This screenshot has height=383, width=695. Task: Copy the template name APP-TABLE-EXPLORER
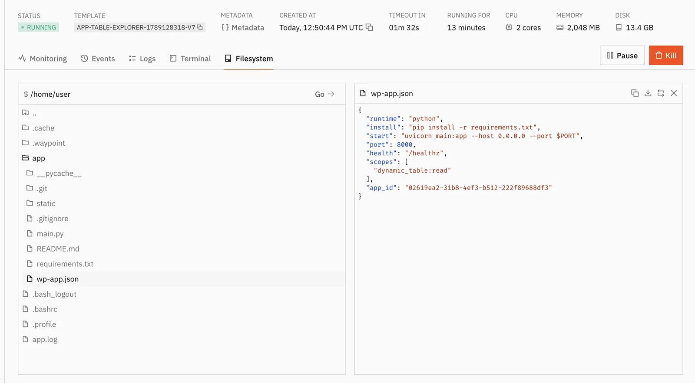click(200, 27)
